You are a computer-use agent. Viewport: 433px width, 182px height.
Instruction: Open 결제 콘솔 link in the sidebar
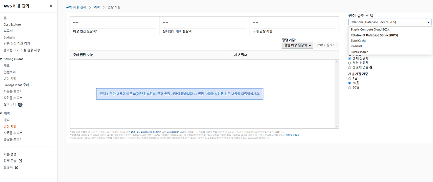[10, 161]
